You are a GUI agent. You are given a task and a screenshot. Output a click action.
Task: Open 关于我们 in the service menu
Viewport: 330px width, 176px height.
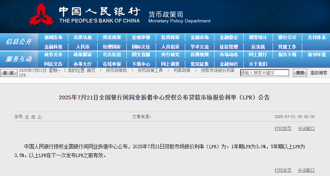tap(258, 64)
